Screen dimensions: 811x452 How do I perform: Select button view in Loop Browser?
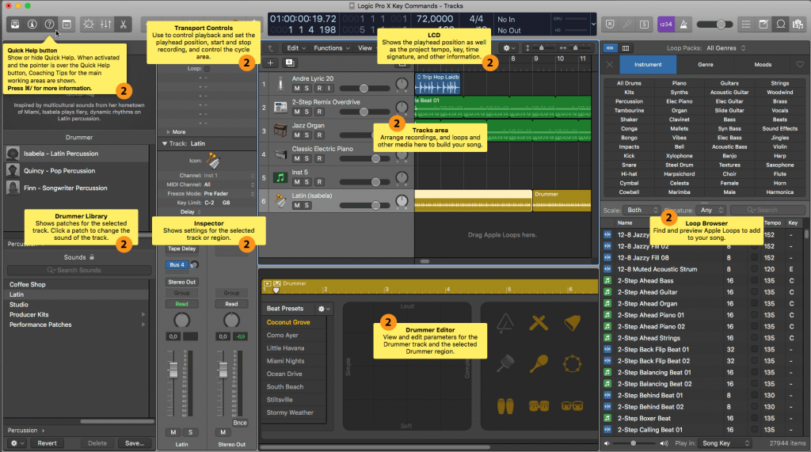611,48
